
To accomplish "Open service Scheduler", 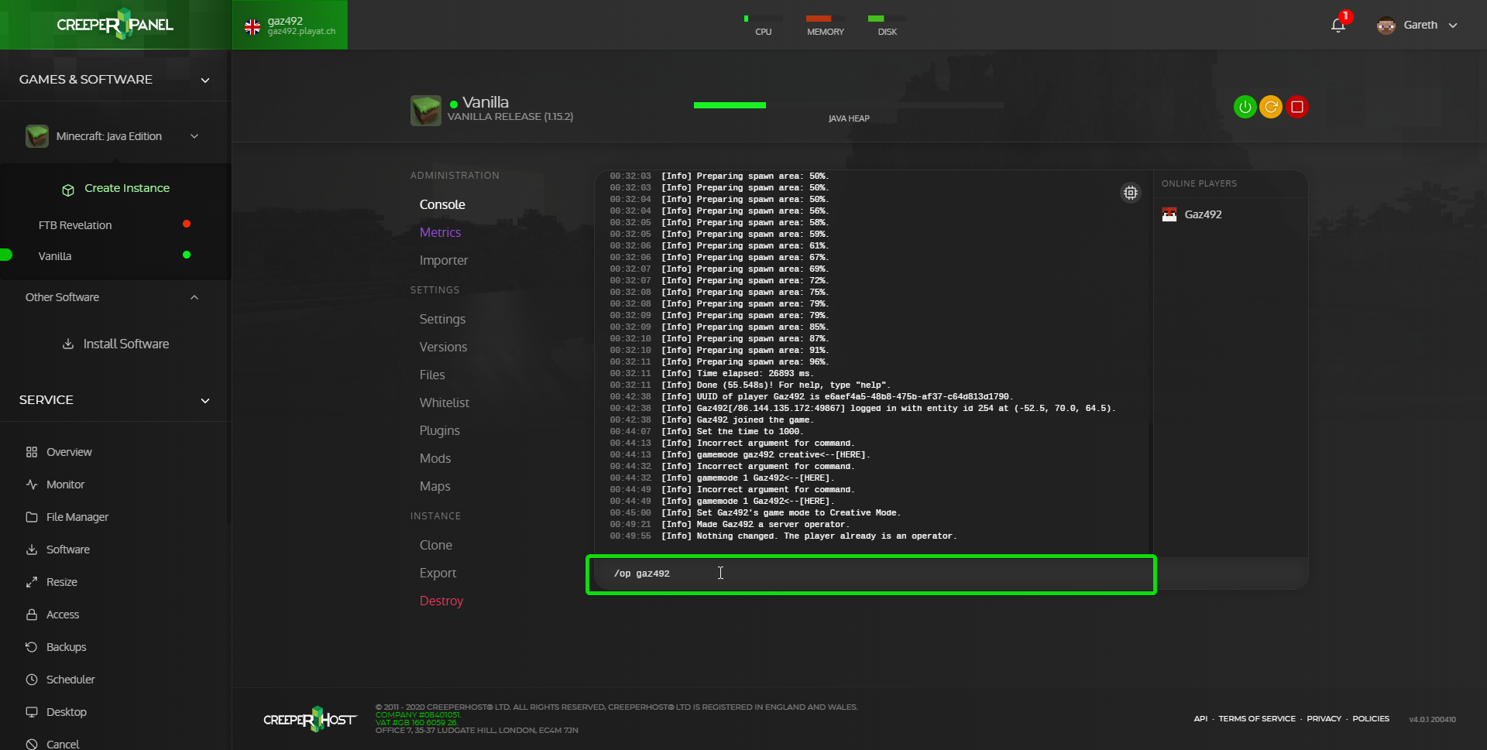I will click(x=70, y=680).
